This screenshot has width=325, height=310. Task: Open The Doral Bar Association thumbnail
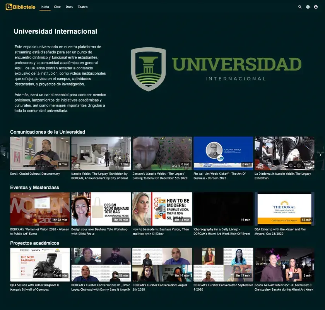284,209
